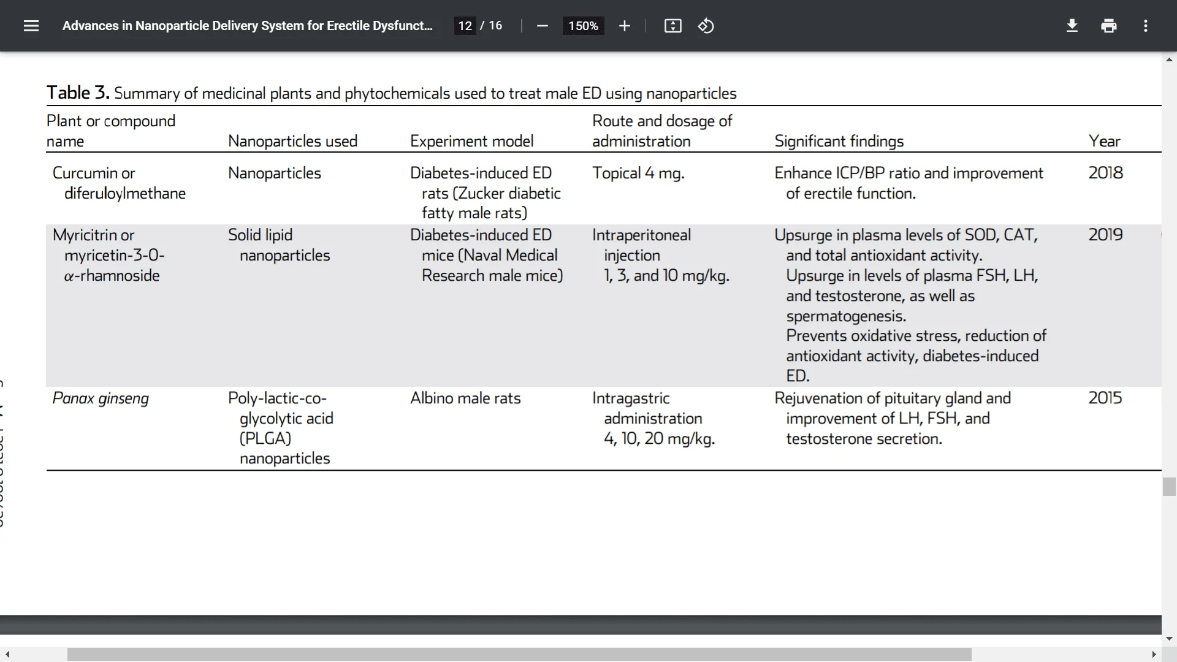Click the 'Panax ginseng' cell
The width and height of the screenshot is (1177, 662).
click(101, 398)
